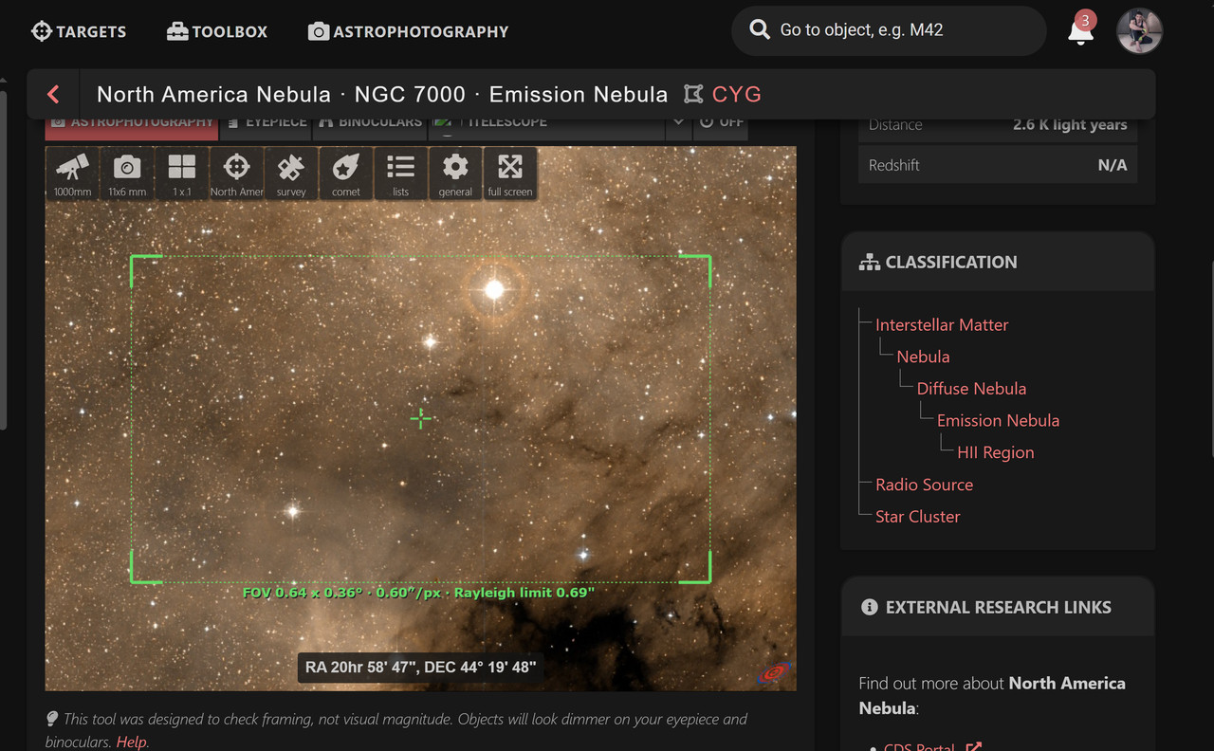Open general settings gear

(455, 174)
